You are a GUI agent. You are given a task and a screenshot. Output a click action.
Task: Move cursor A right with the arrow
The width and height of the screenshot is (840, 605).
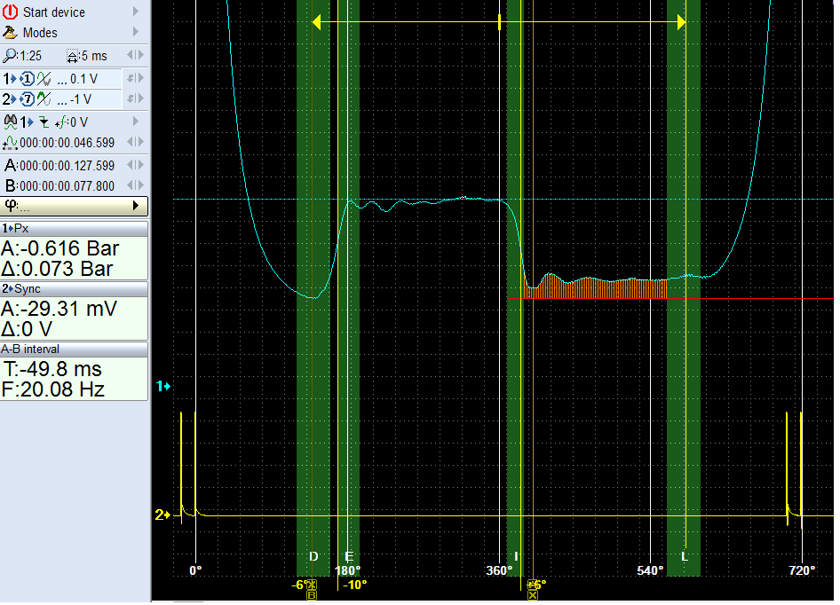pyautogui.click(x=140, y=165)
